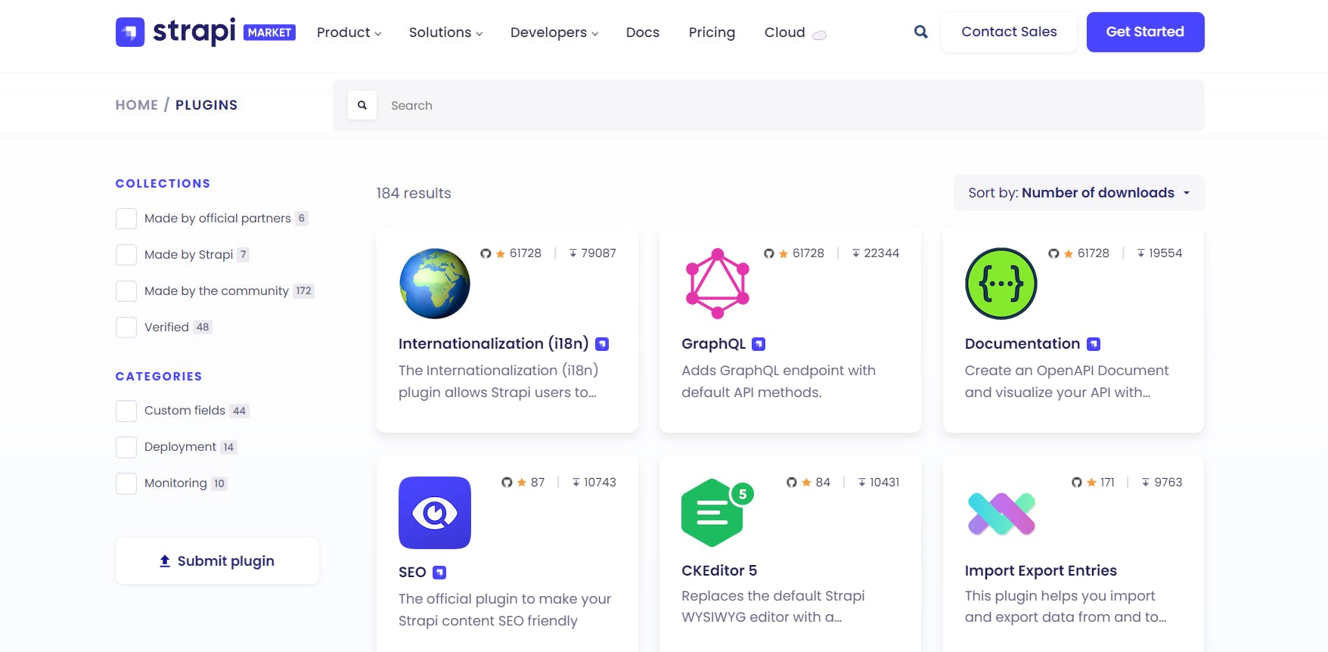
Task: Click the 61728 star count on GraphQL
Action: pos(808,253)
